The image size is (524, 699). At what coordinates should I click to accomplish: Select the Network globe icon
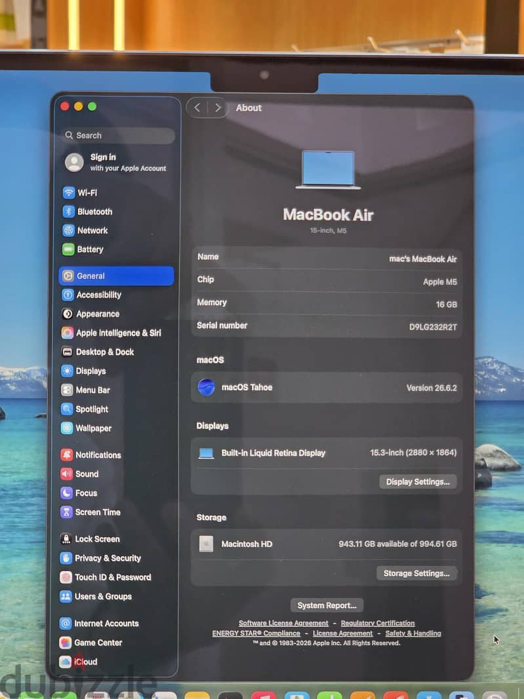(68, 230)
